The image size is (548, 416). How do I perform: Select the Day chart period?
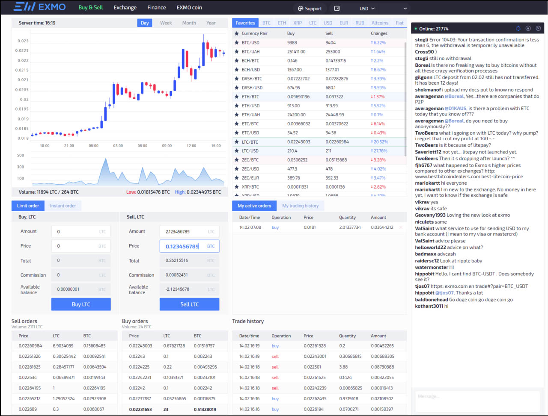coord(145,23)
